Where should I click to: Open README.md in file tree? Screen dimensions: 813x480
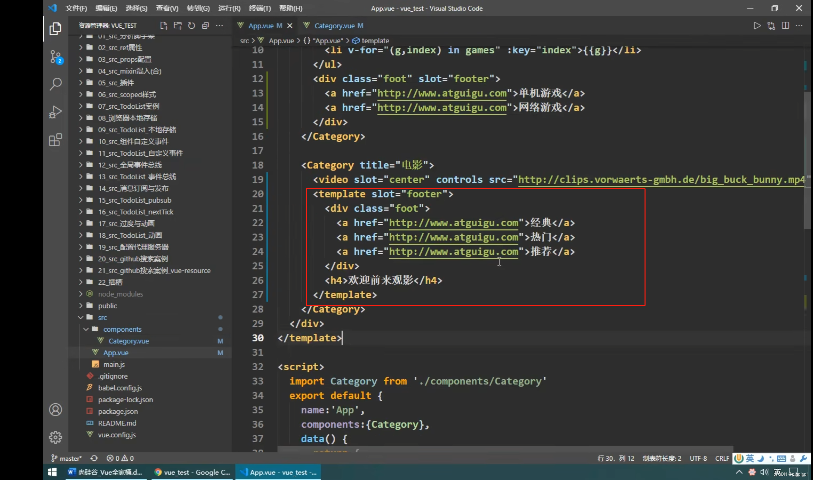150,423
